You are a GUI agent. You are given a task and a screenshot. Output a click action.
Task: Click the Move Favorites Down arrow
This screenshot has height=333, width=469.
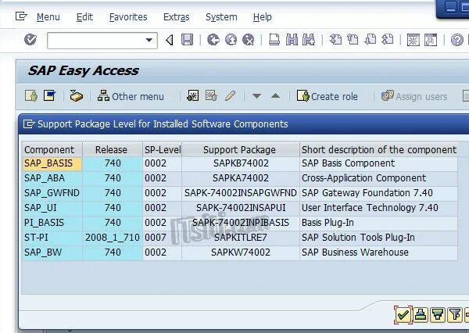[x=256, y=96]
